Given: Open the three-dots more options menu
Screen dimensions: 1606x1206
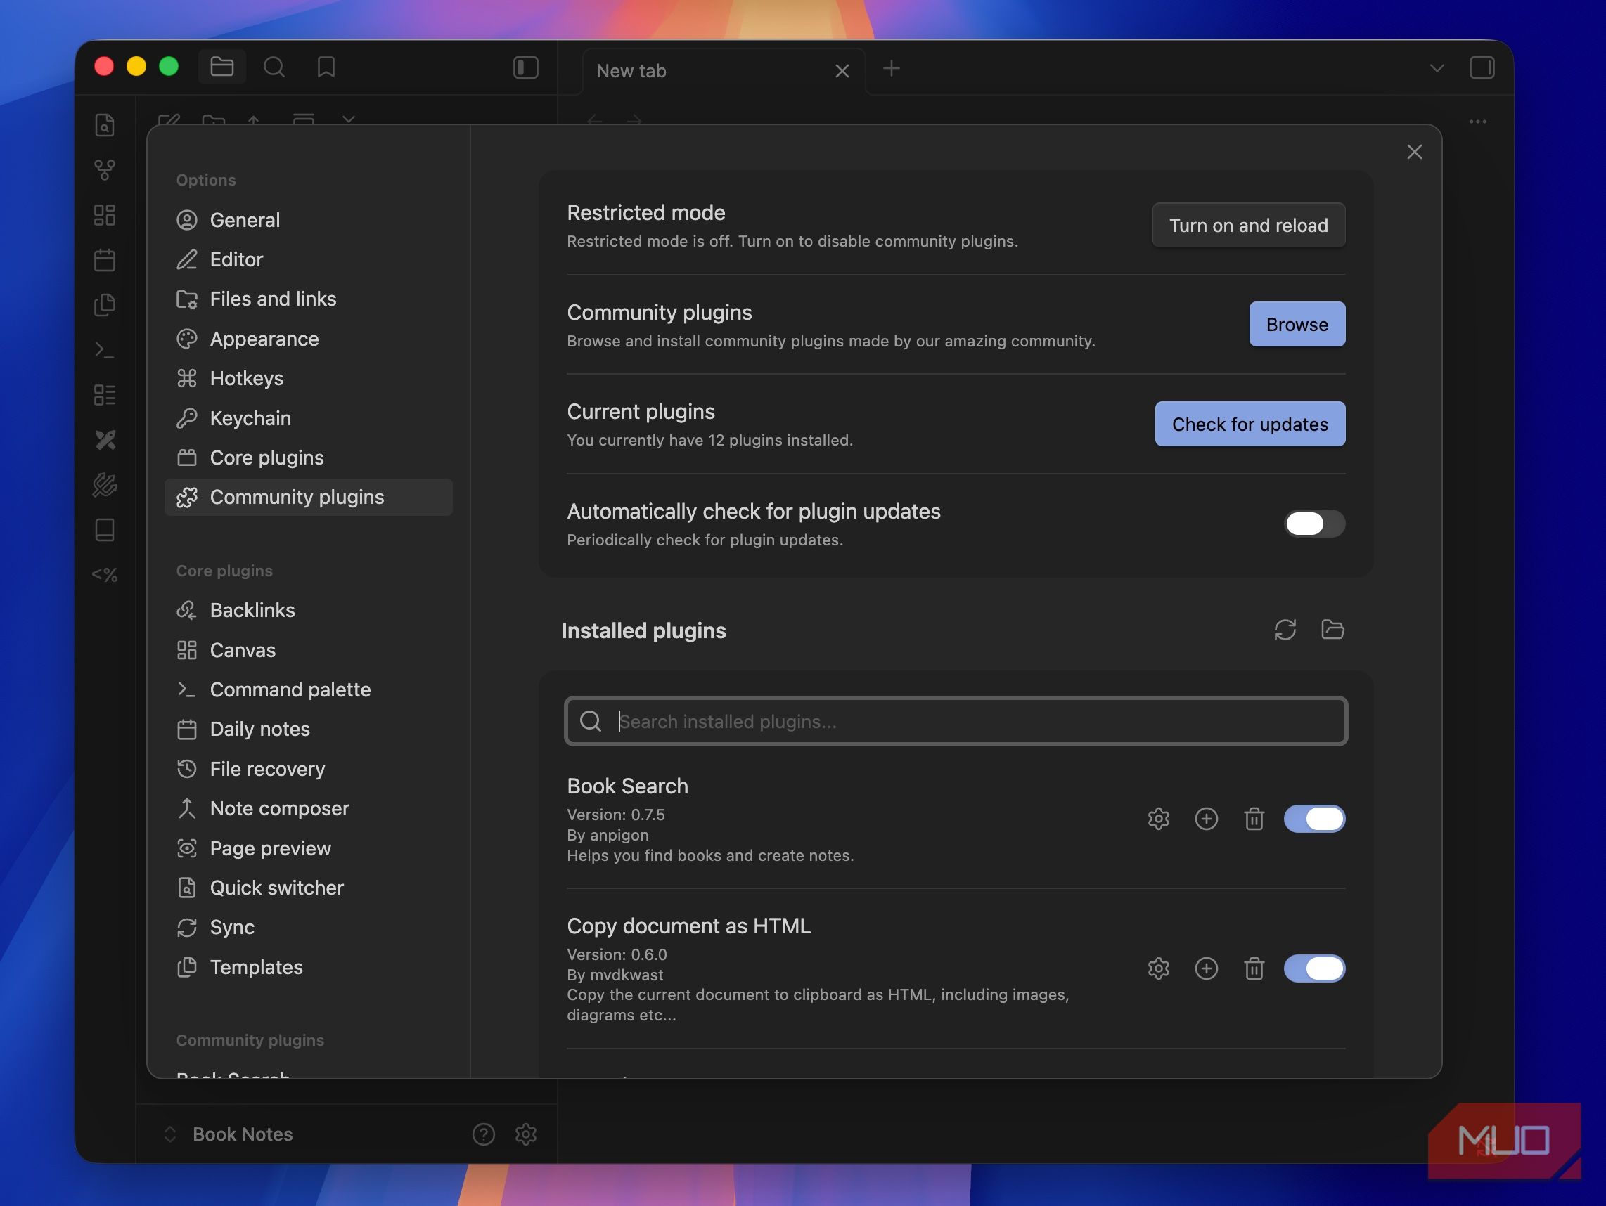Looking at the screenshot, I should 1477,122.
